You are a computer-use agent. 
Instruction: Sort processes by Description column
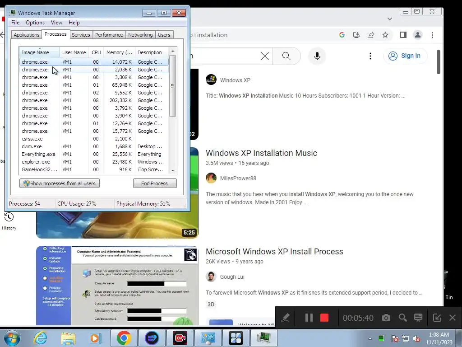[x=152, y=52]
